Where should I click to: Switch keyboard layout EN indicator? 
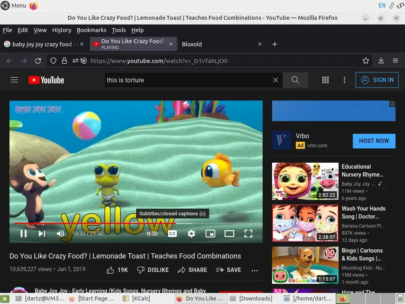pyautogui.click(x=382, y=6)
